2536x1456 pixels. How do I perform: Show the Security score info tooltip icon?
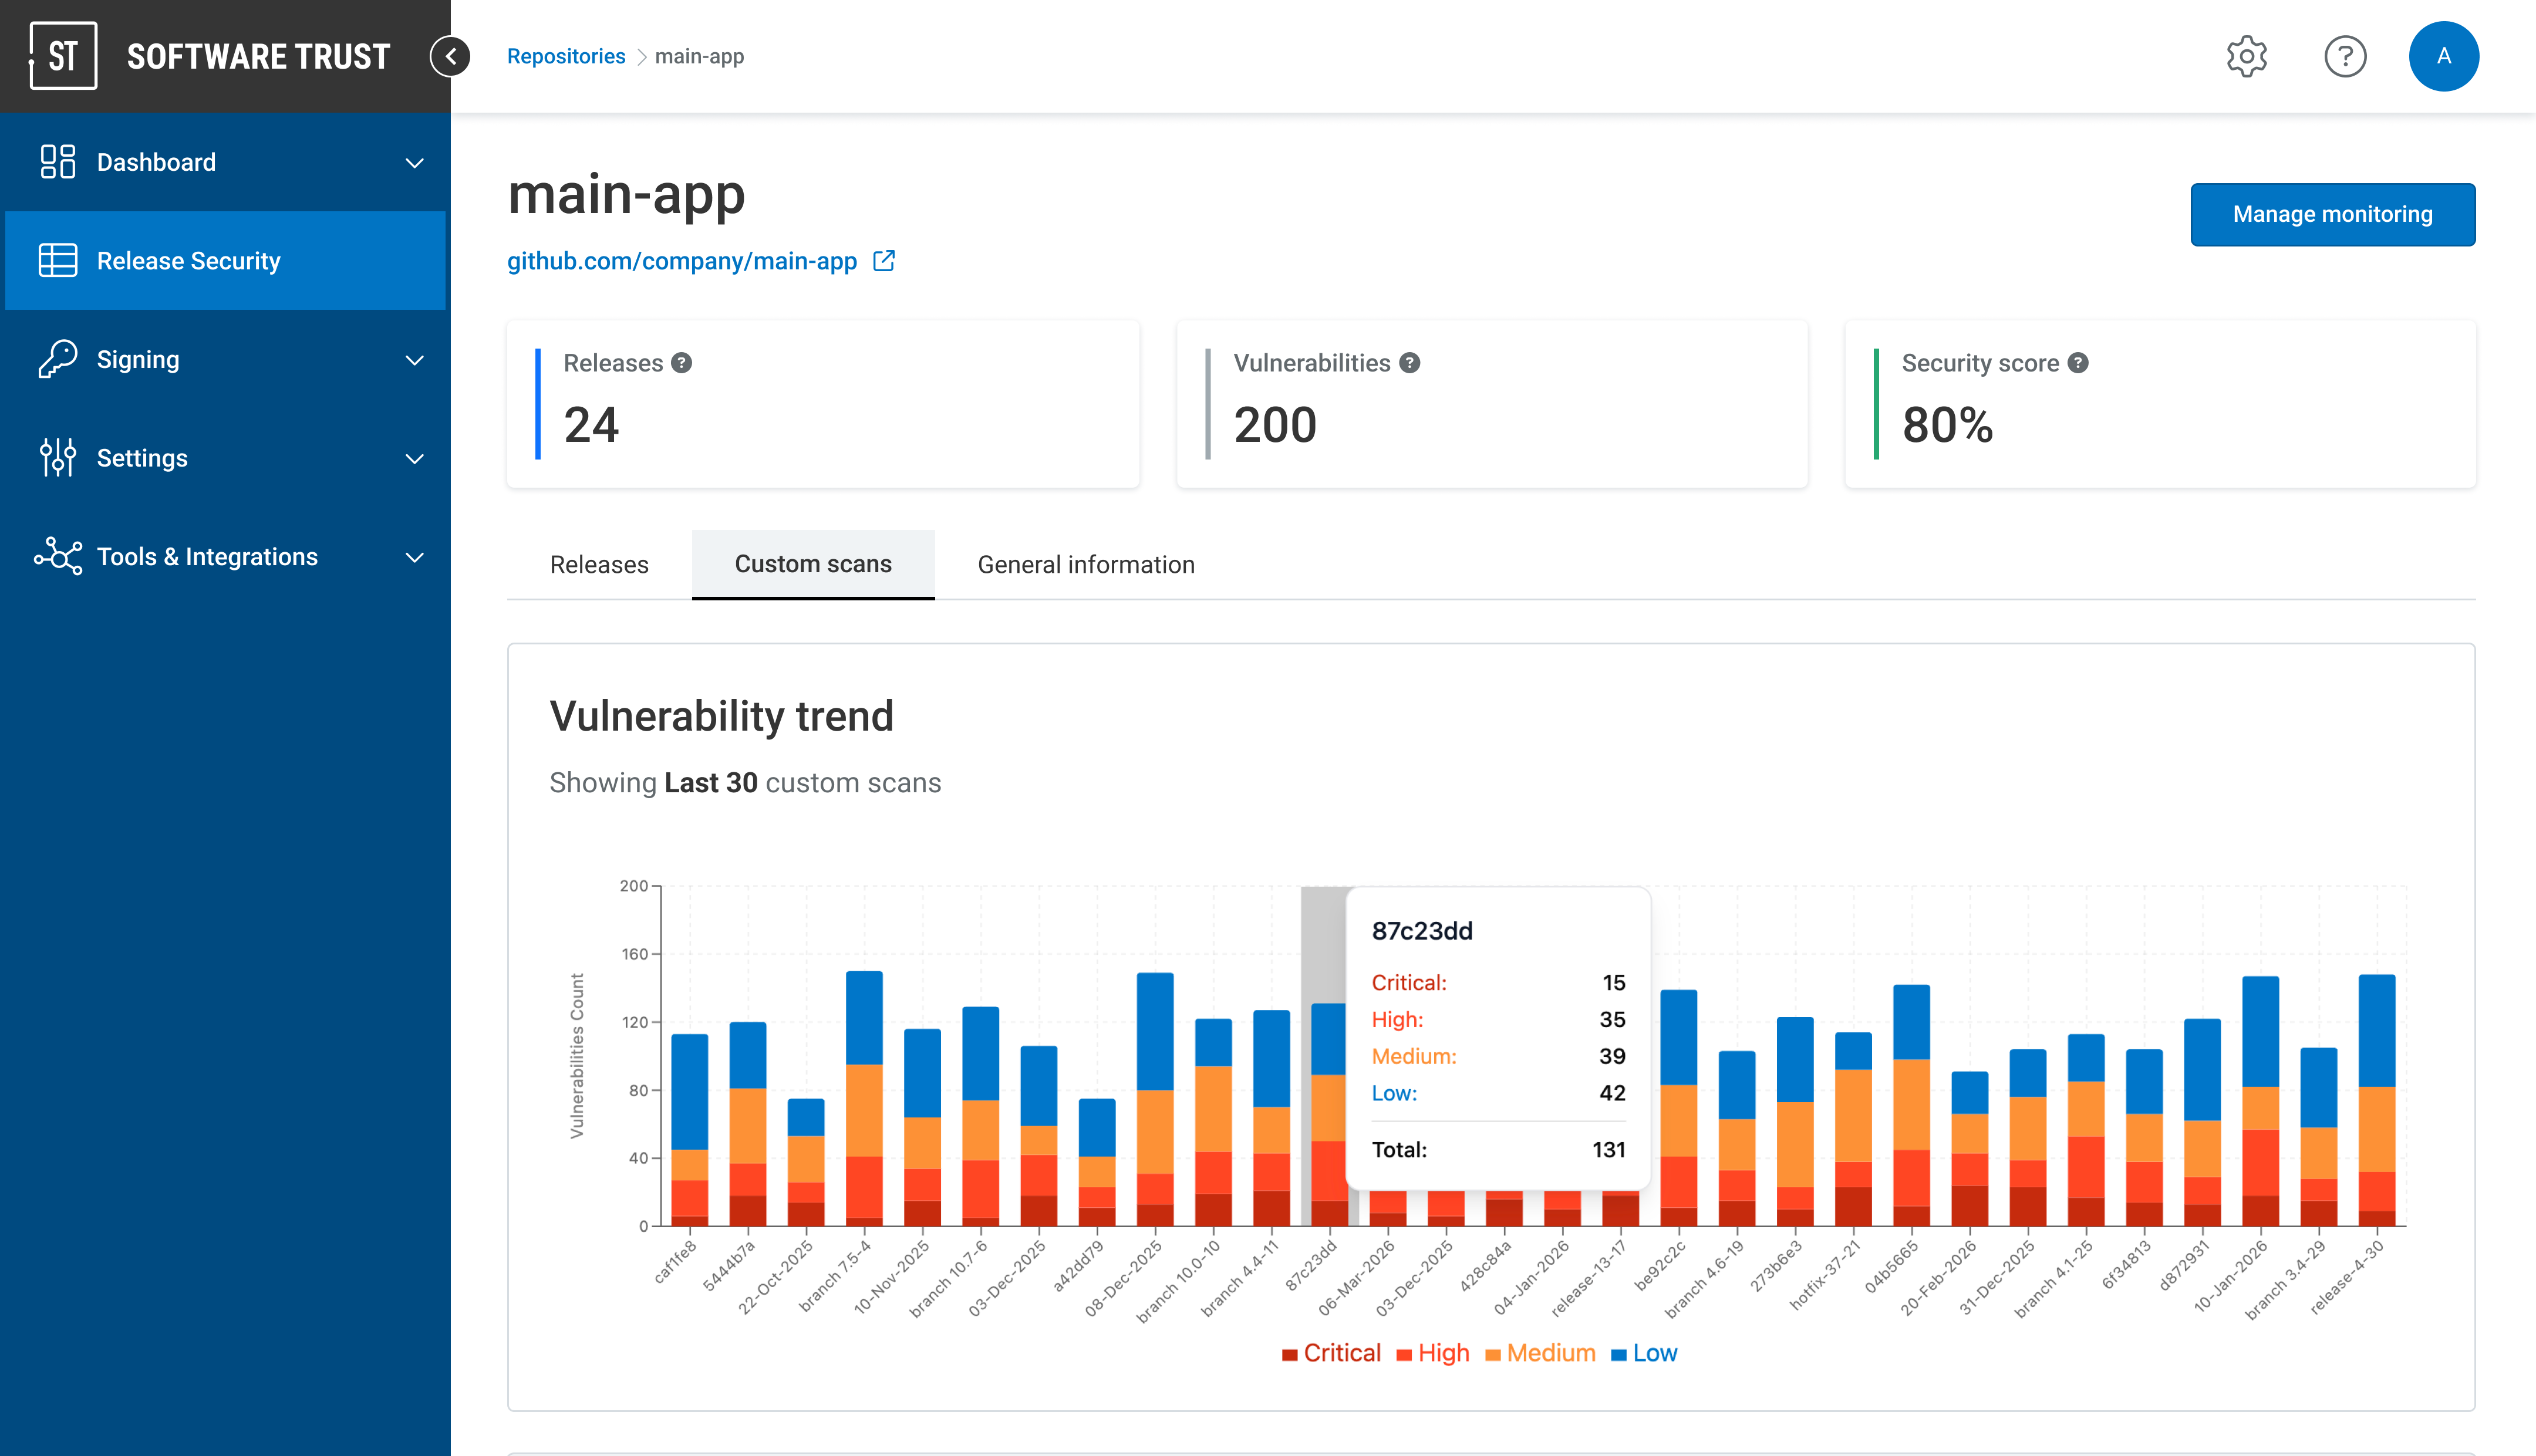(x=2078, y=363)
